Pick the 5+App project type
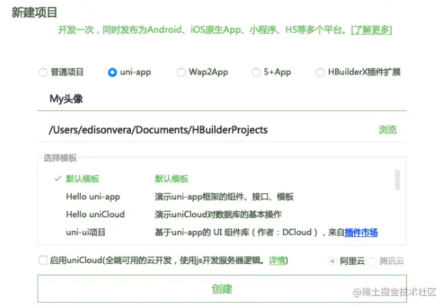 pyautogui.click(x=256, y=72)
